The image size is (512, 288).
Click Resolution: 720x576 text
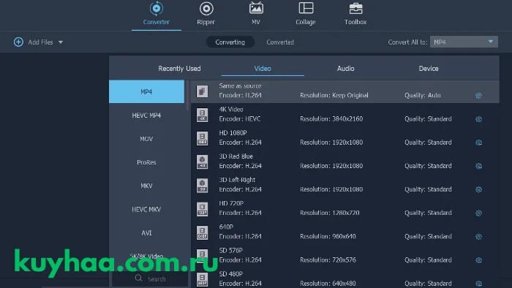tap(328, 259)
